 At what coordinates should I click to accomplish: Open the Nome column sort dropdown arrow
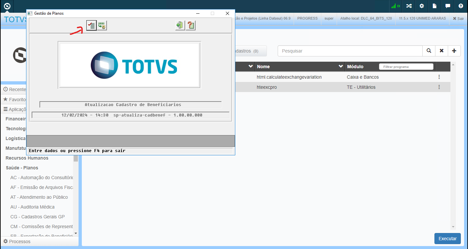[x=341, y=66]
